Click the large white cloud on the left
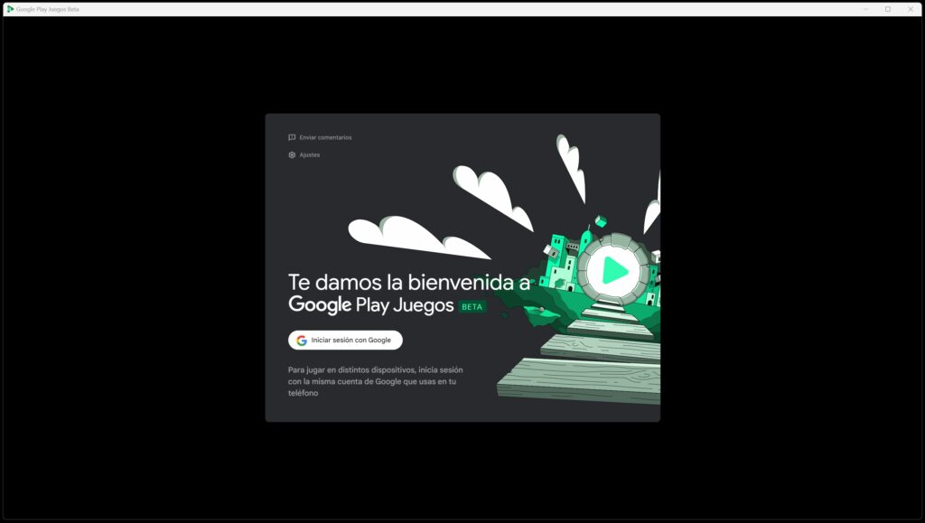 [406, 235]
